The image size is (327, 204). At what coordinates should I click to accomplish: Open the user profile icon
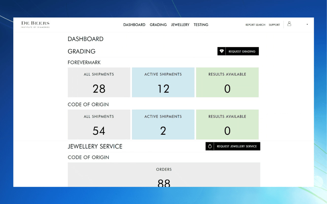click(289, 24)
